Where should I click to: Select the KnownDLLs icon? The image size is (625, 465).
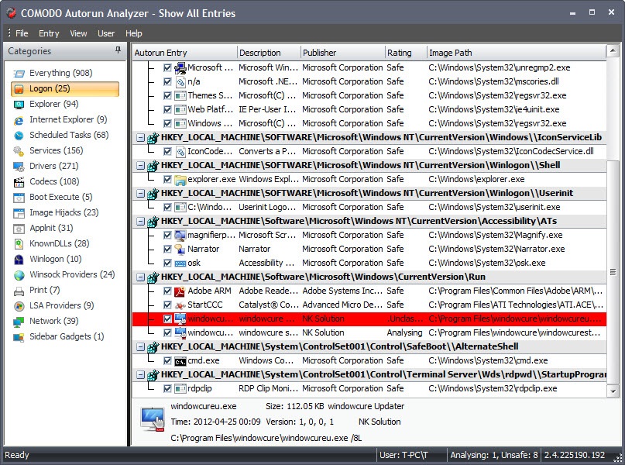19,244
